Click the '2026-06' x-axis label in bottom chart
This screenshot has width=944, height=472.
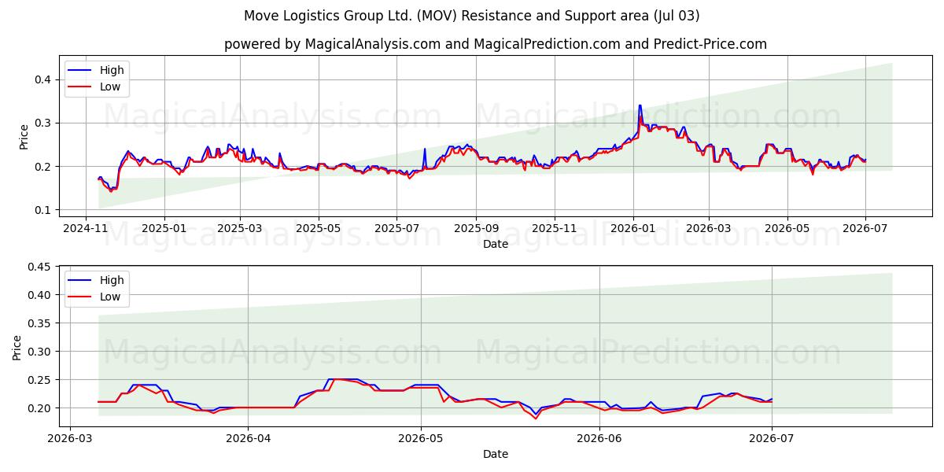coord(599,439)
